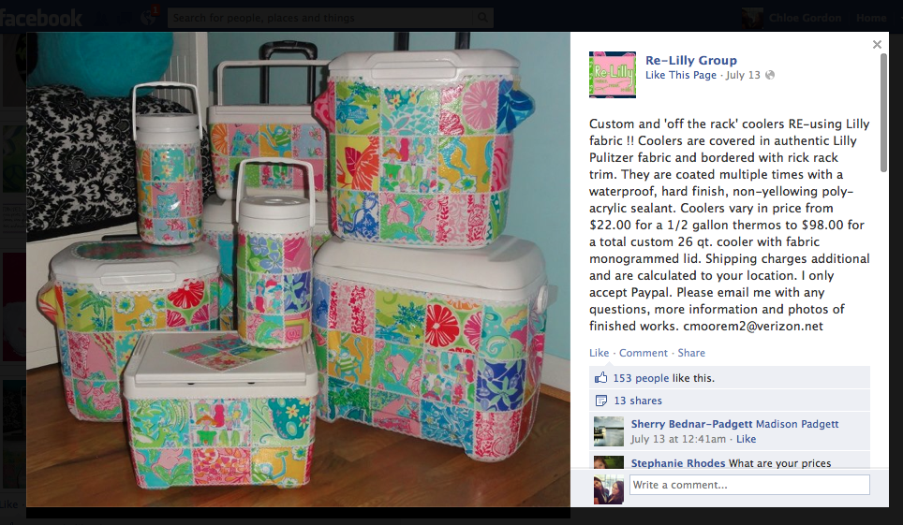This screenshot has width=903, height=525.
Task: Share the post
Action: [691, 353]
